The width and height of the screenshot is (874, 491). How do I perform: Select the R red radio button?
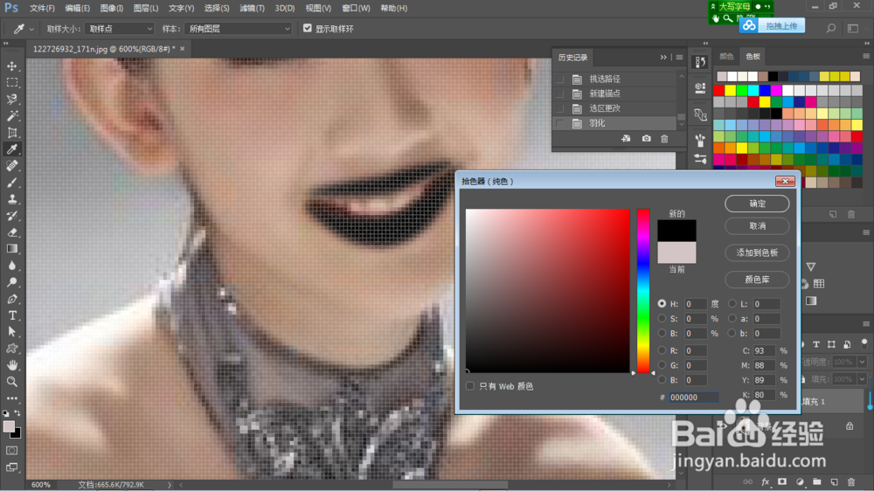click(x=662, y=350)
